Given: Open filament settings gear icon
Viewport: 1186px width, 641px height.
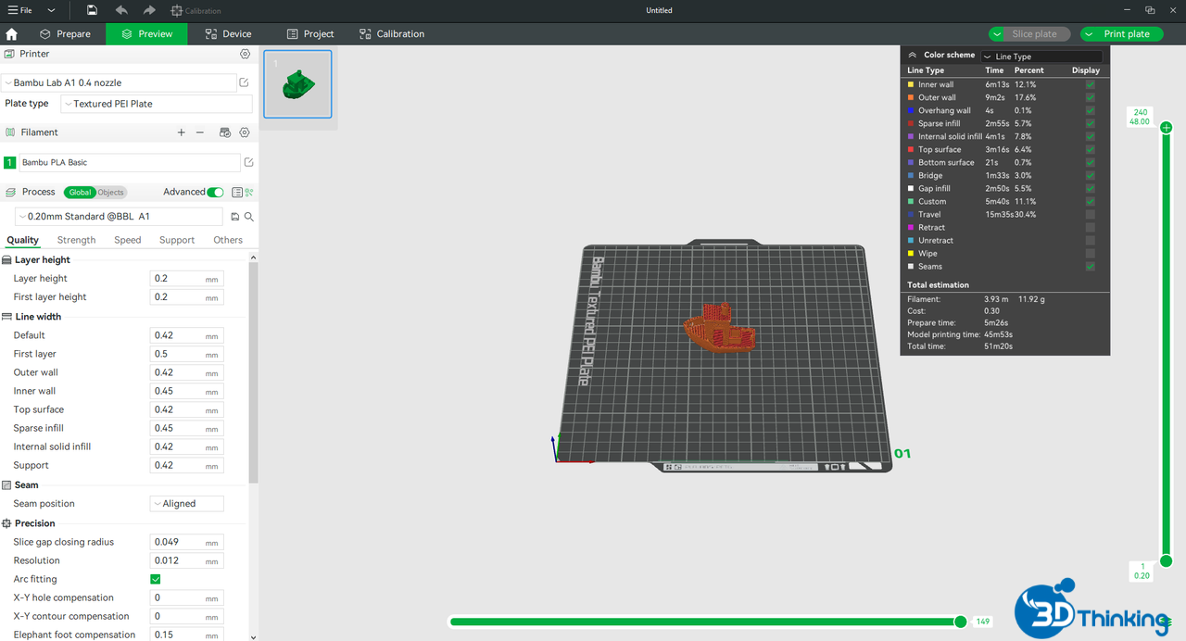Looking at the screenshot, I should point(245,132).
